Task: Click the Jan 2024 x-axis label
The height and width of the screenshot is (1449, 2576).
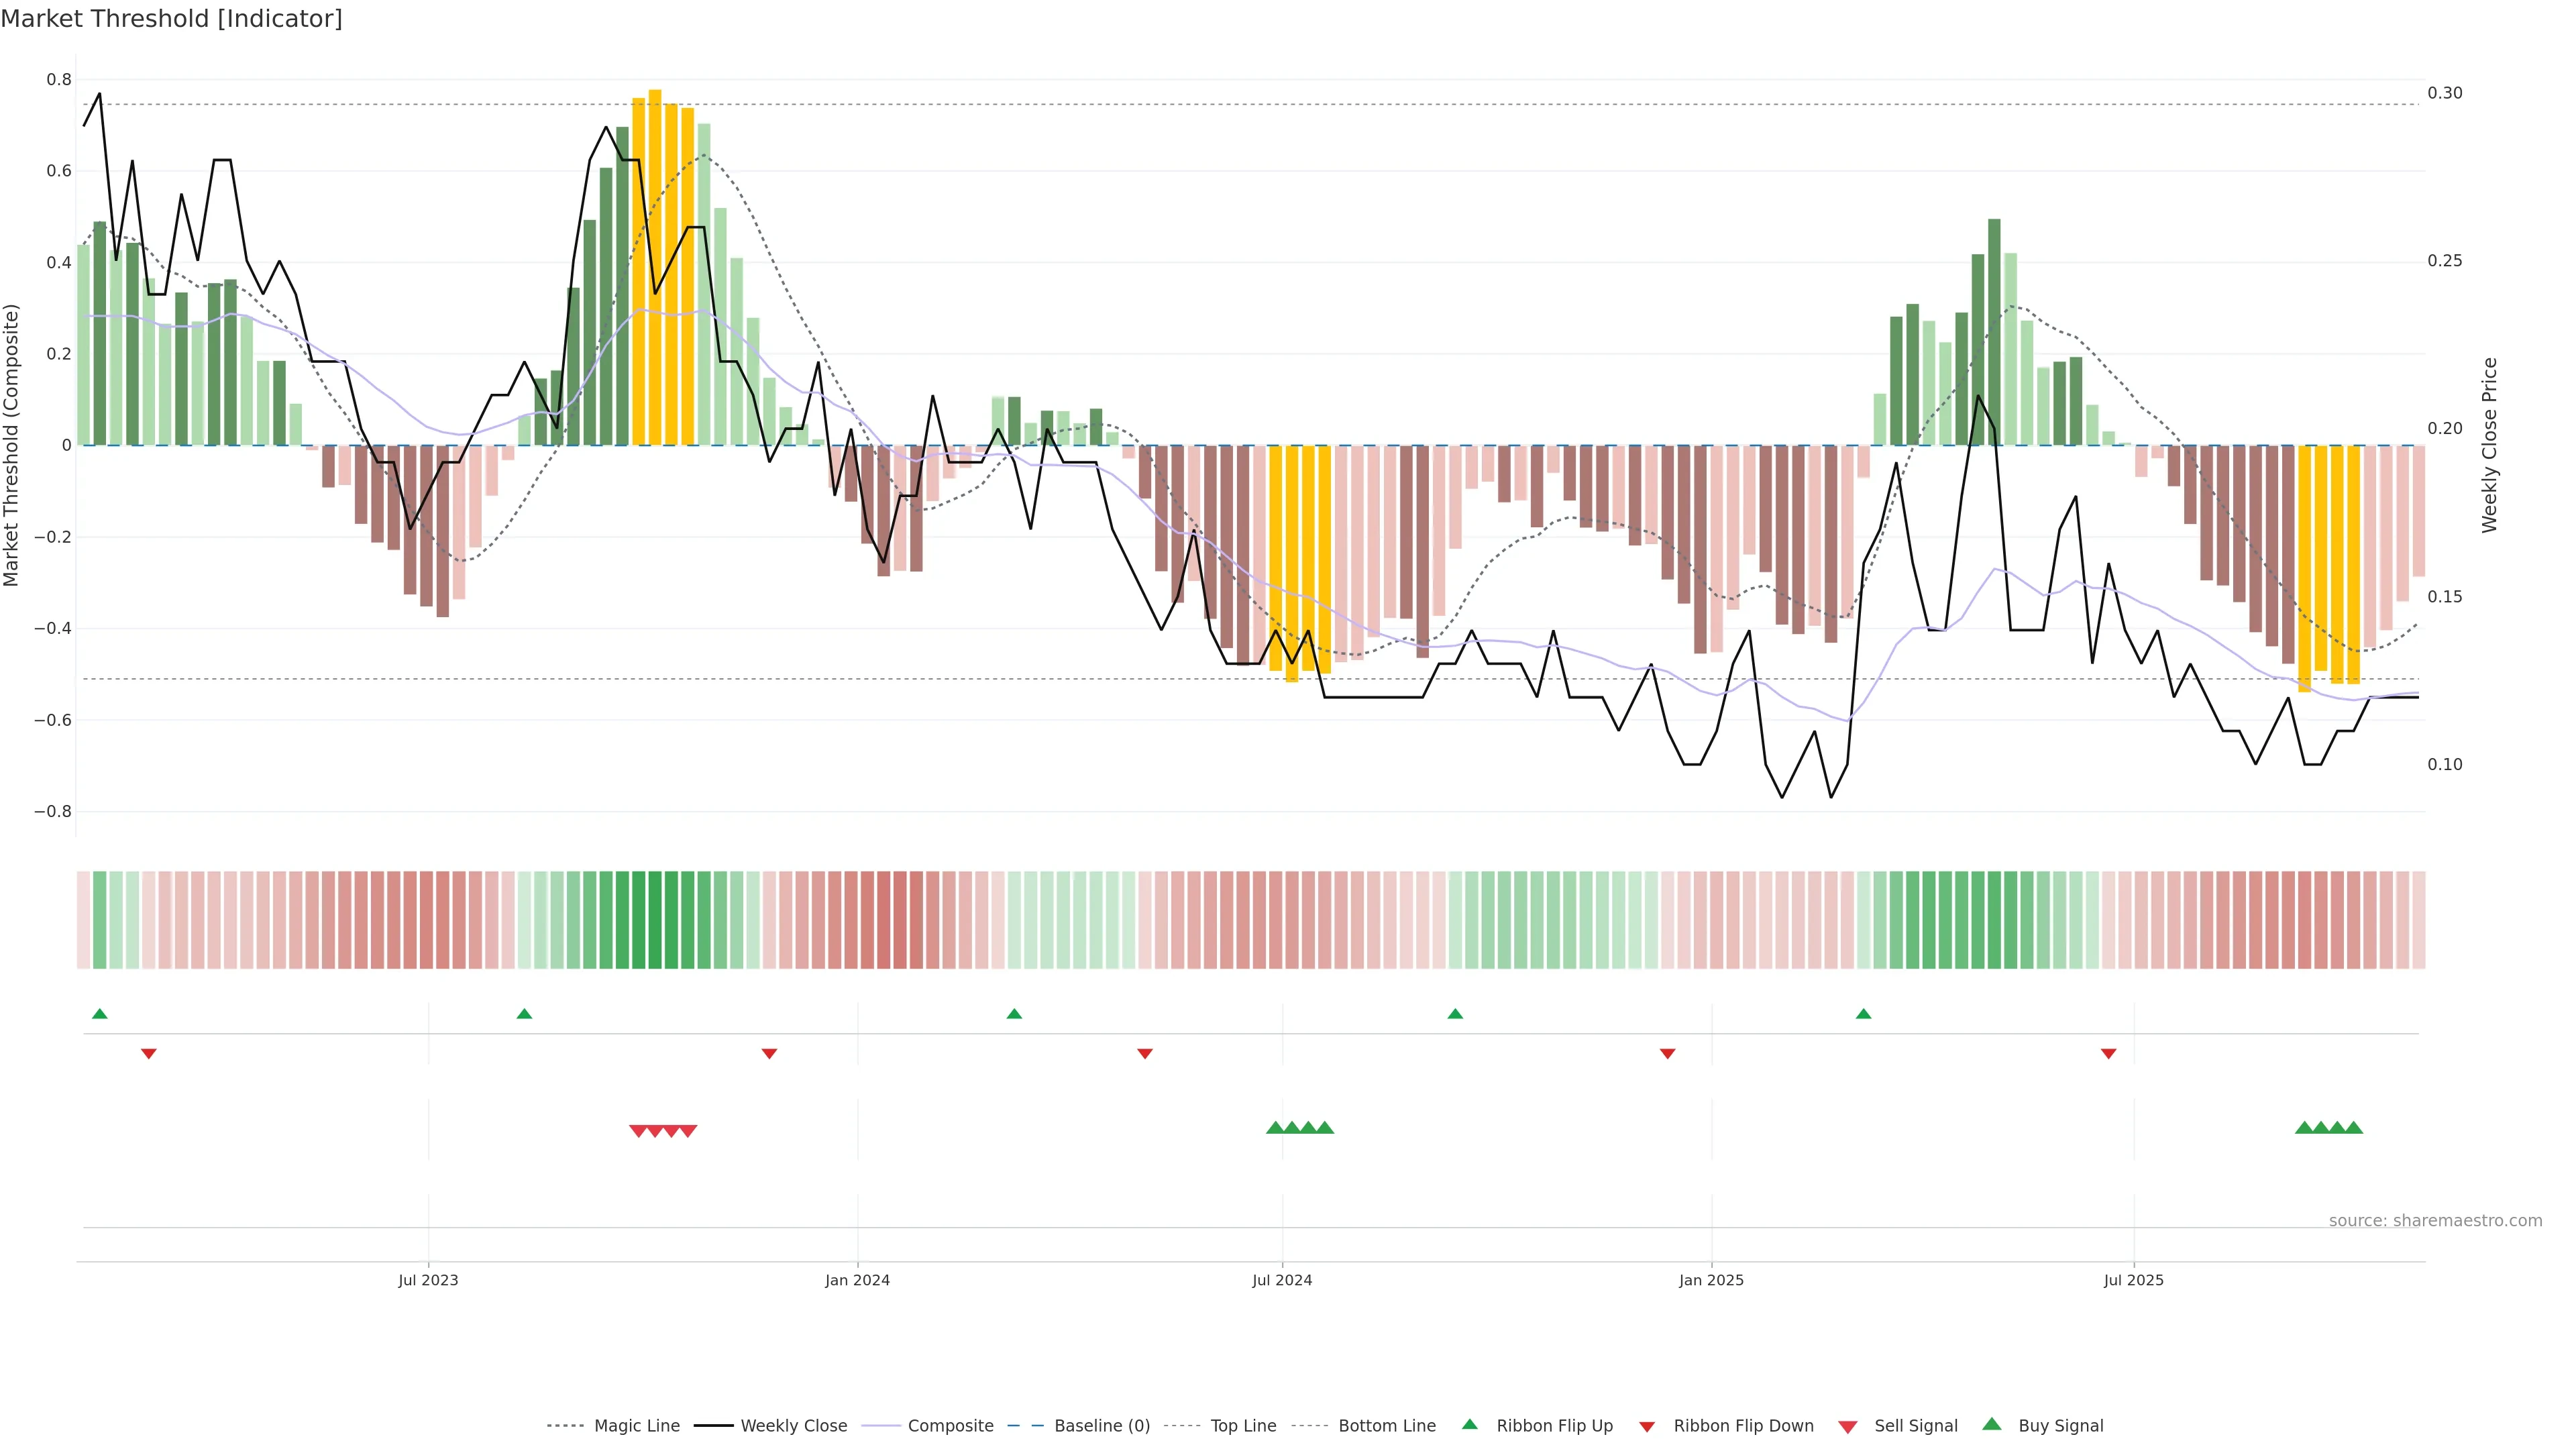Action: click(857, 1280)
